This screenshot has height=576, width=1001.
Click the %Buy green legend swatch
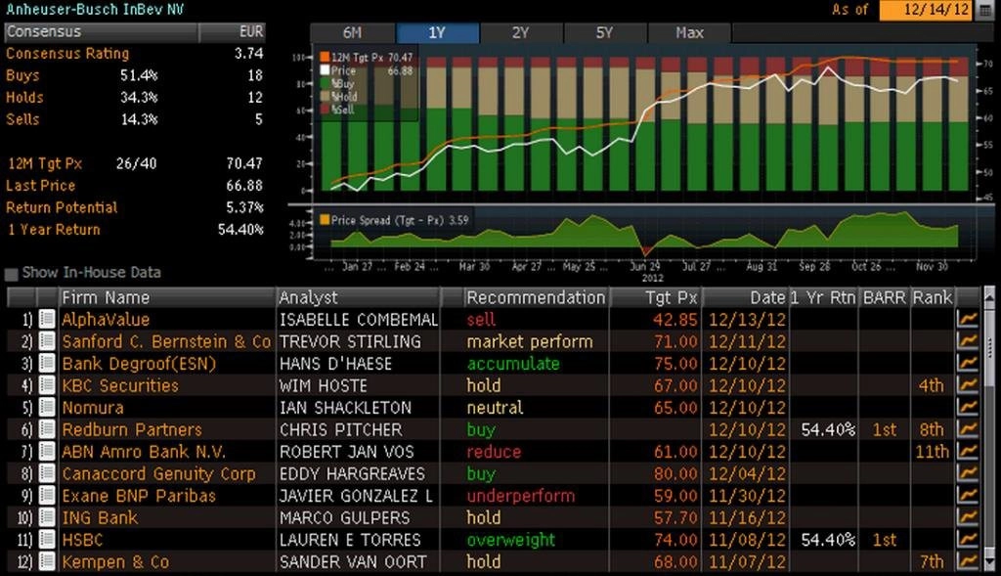coord(325,84)
